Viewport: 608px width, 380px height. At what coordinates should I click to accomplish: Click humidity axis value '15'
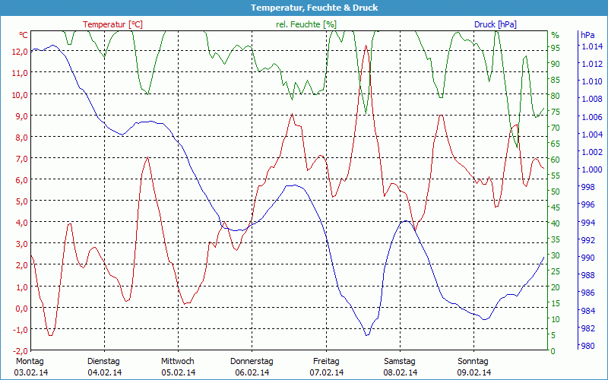tap(556, 303)
